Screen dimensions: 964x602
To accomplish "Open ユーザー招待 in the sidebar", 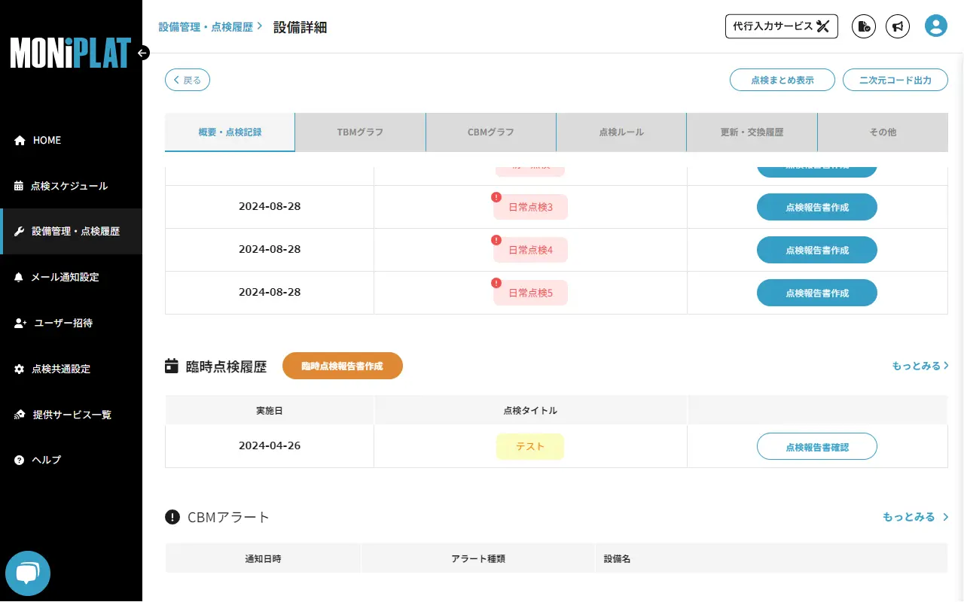I will pyautogui.click(x=63, y=323).
